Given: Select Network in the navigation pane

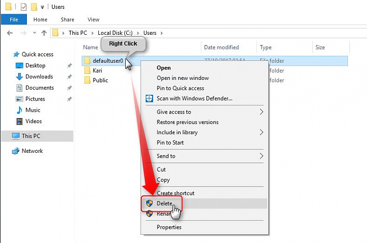Looking at the screenshot, I should pyautogui.click(x=32, y=151).
